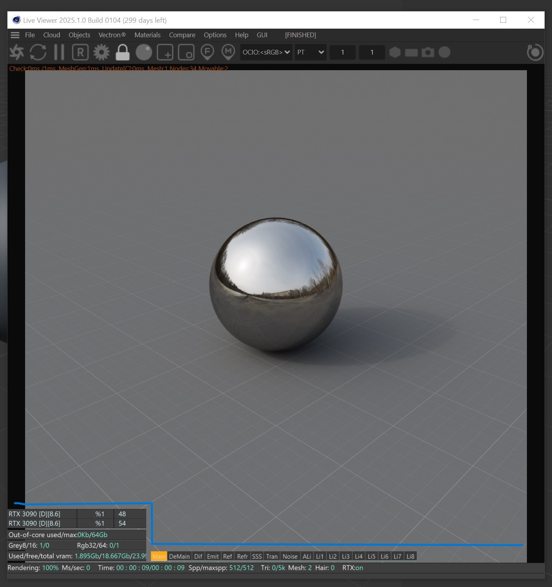This screenshot has height=587, width=552.
Task: Activate the pick focus F pin icon
Action: 207,52
